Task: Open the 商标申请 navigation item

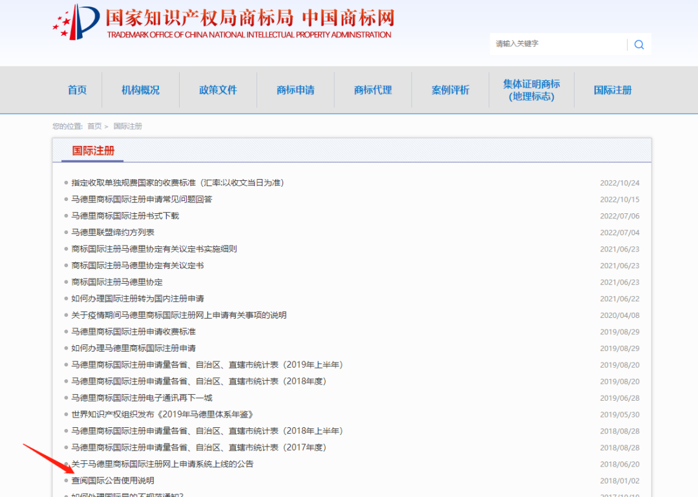Action: click(295, 90)
